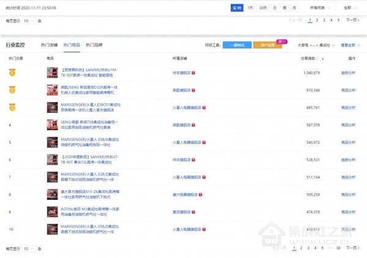Click the Tmall badge in the 511,104 row
The height and width of the screenshot is (258, 367).
[204, 177]
